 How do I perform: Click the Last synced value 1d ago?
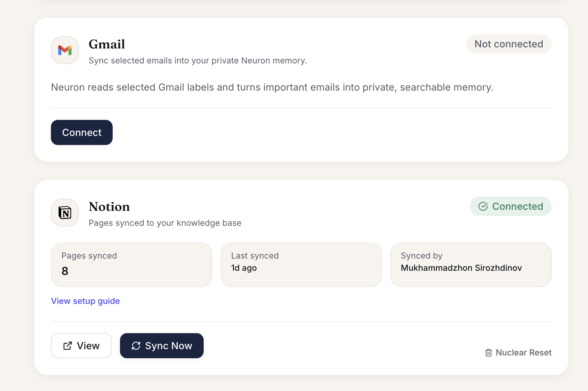tap(244, 268)
